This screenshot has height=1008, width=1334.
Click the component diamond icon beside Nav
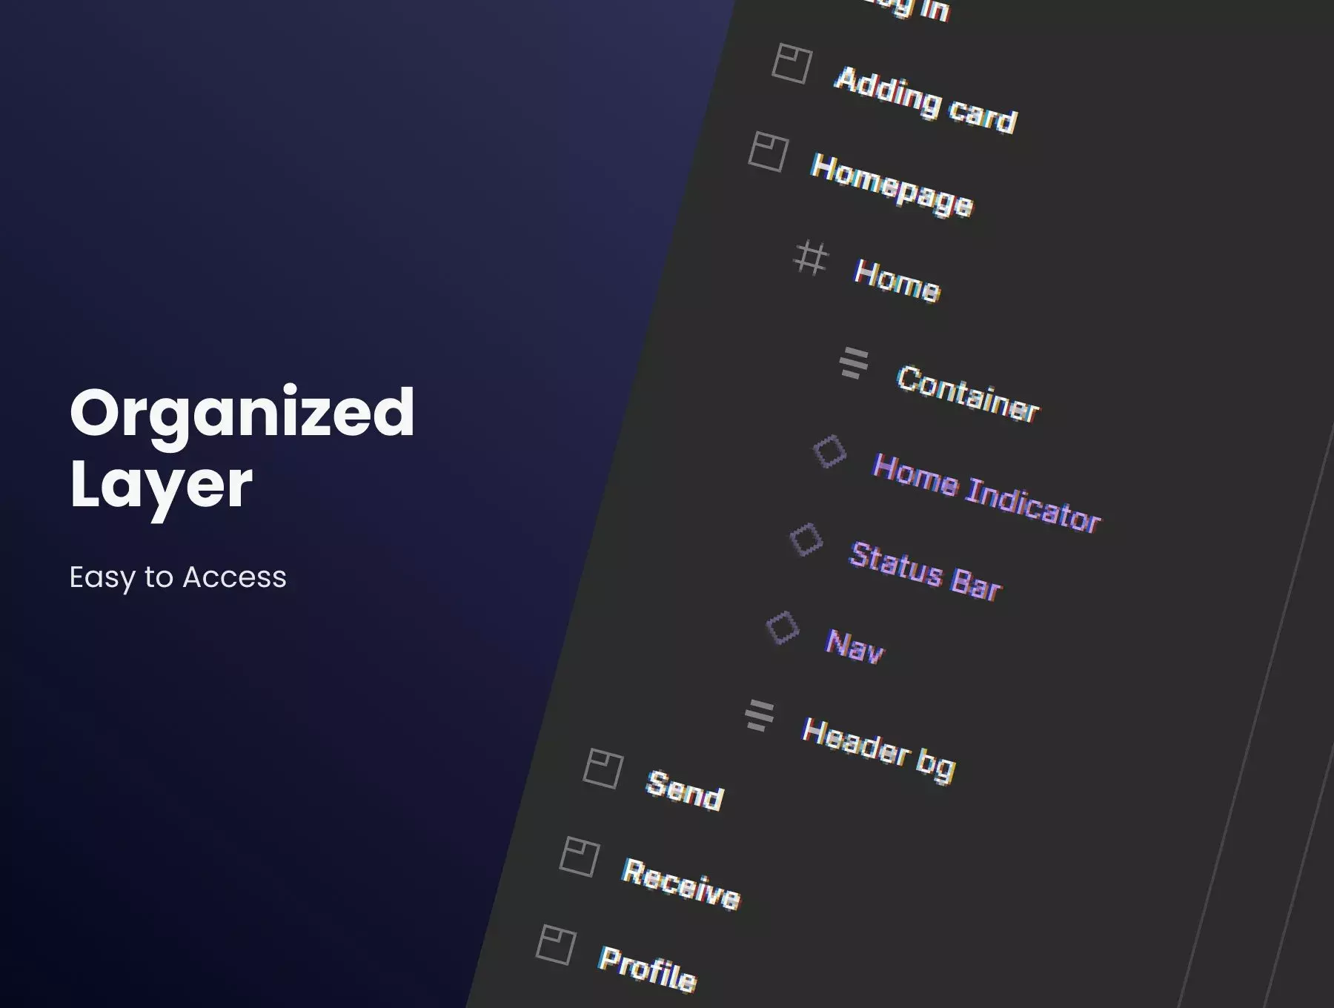tap(783, 628)
